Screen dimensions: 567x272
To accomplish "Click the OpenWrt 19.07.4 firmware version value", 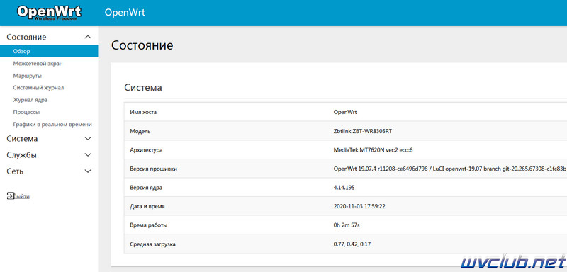I will pos(449,169).
